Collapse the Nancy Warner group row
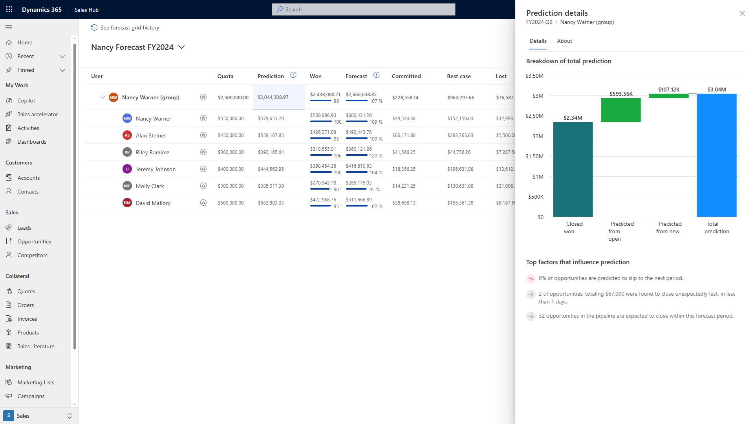The height and width of the screenshot is (424, 754). click(103, 97)
